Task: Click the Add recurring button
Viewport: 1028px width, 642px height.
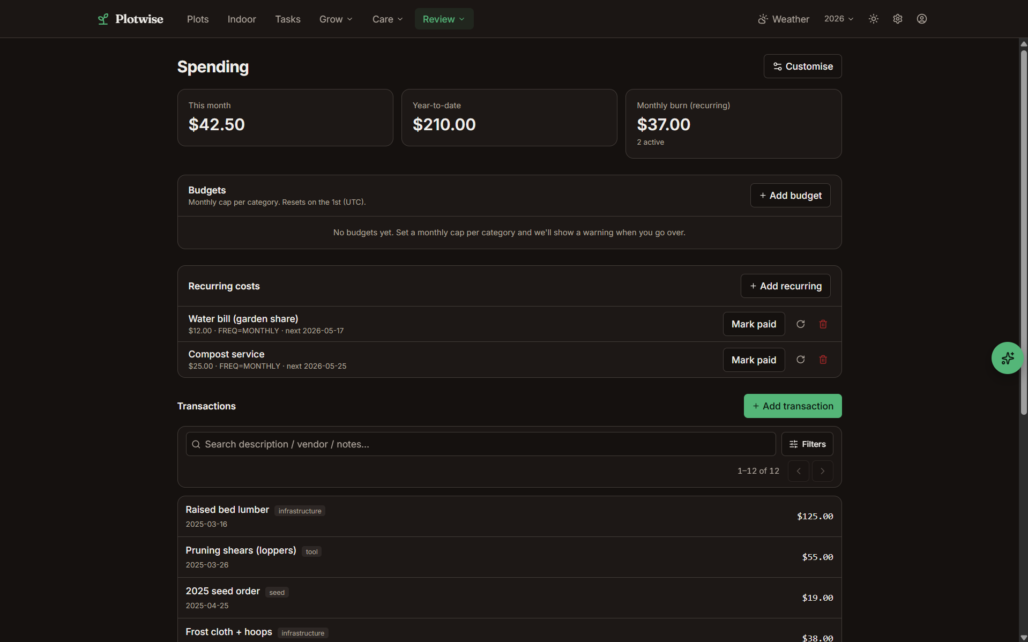Action: pos(785,286)
